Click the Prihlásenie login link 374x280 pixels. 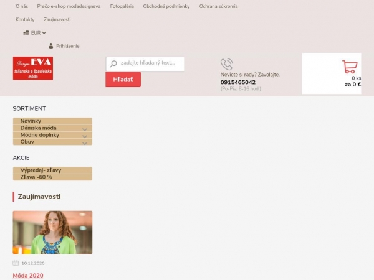coord(68,46)
